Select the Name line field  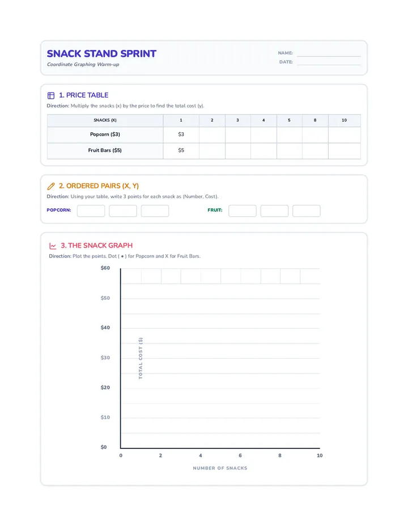click(x=329, y=53)
